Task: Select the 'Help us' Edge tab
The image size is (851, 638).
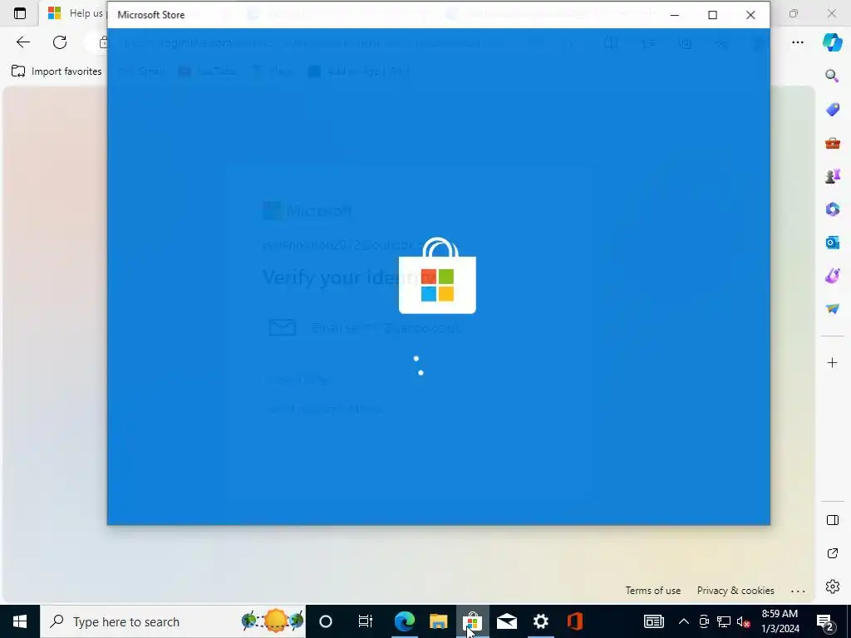Action: pos(74,13)
